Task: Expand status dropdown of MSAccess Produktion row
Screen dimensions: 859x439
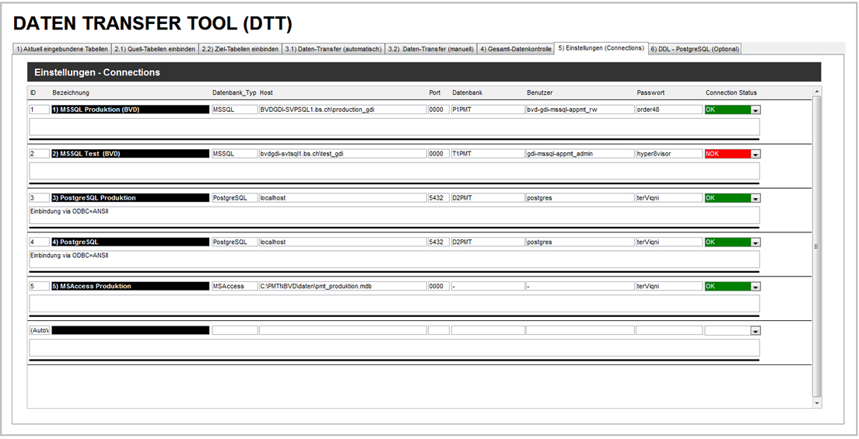Action: click(x=755, y=287)
